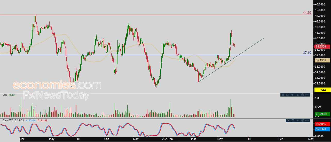331x142 pixels.
Task: Click the 0.0000 stochastic axis label
Action: tap(320, 136)
